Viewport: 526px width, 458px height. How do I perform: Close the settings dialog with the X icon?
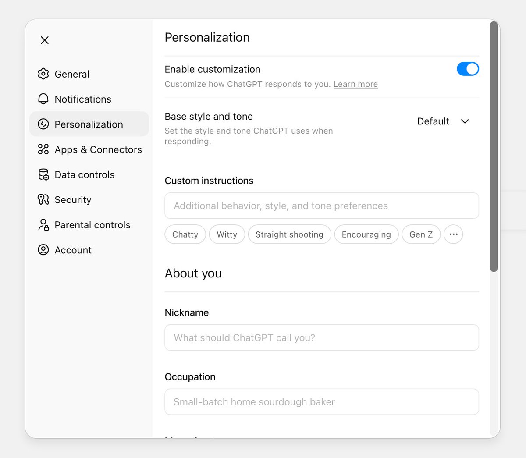coord(45,40)
